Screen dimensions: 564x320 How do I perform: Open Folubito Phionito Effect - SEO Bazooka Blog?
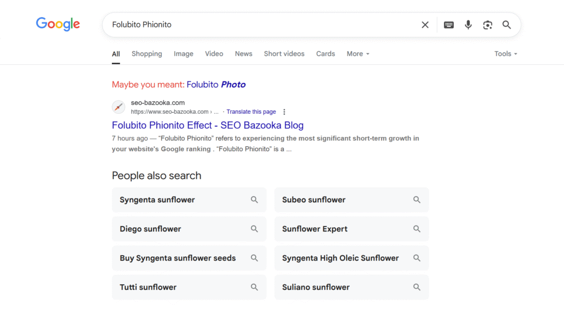pos(208,125)
